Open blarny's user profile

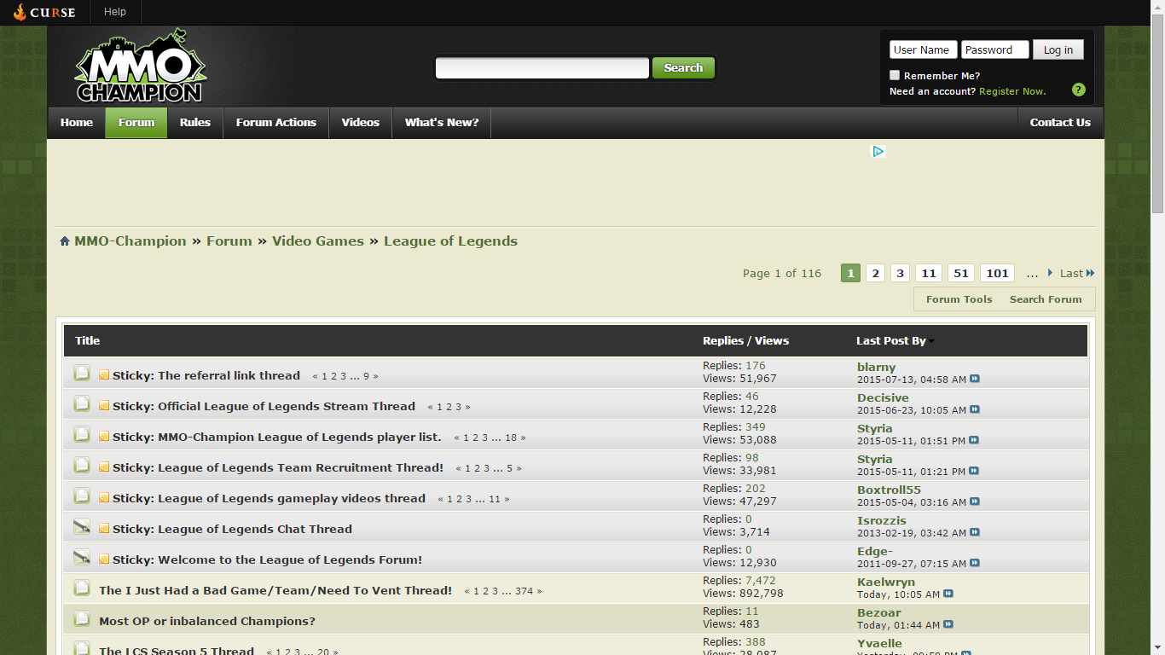(x=876, y=367)
